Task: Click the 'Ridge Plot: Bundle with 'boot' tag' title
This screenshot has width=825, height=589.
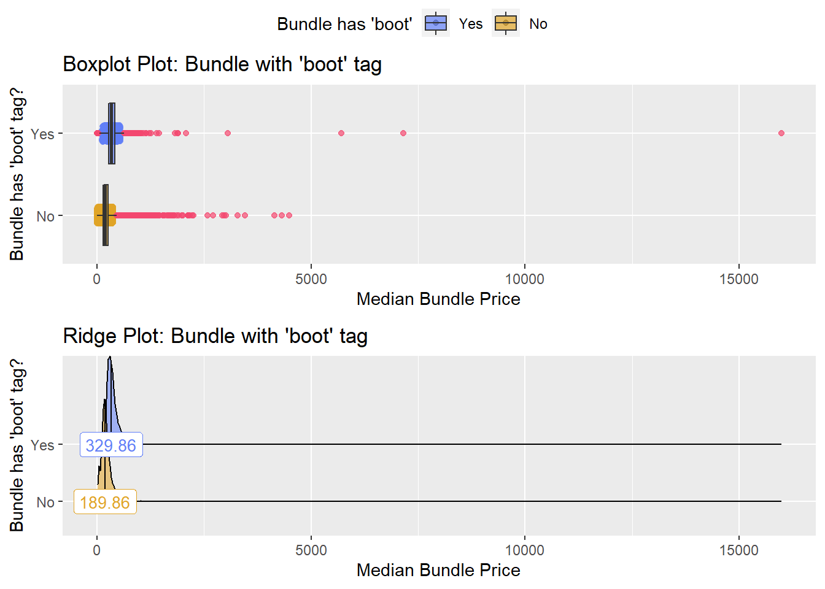Action: coord(215,336)
